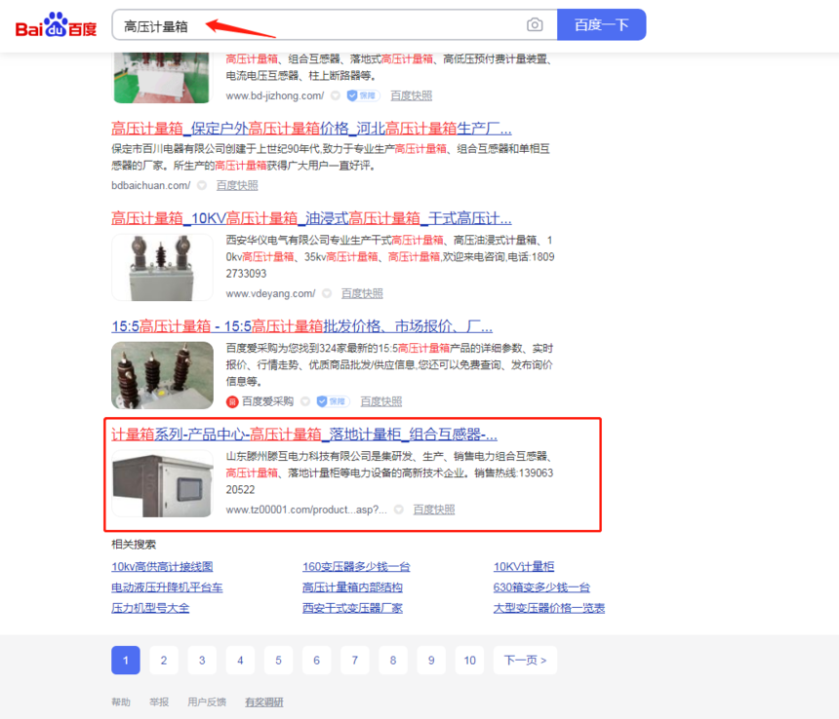Image resolution: width=839 pixels, height=719 pixels.
Task: Go to results page 9
Action: pos(431,661)
